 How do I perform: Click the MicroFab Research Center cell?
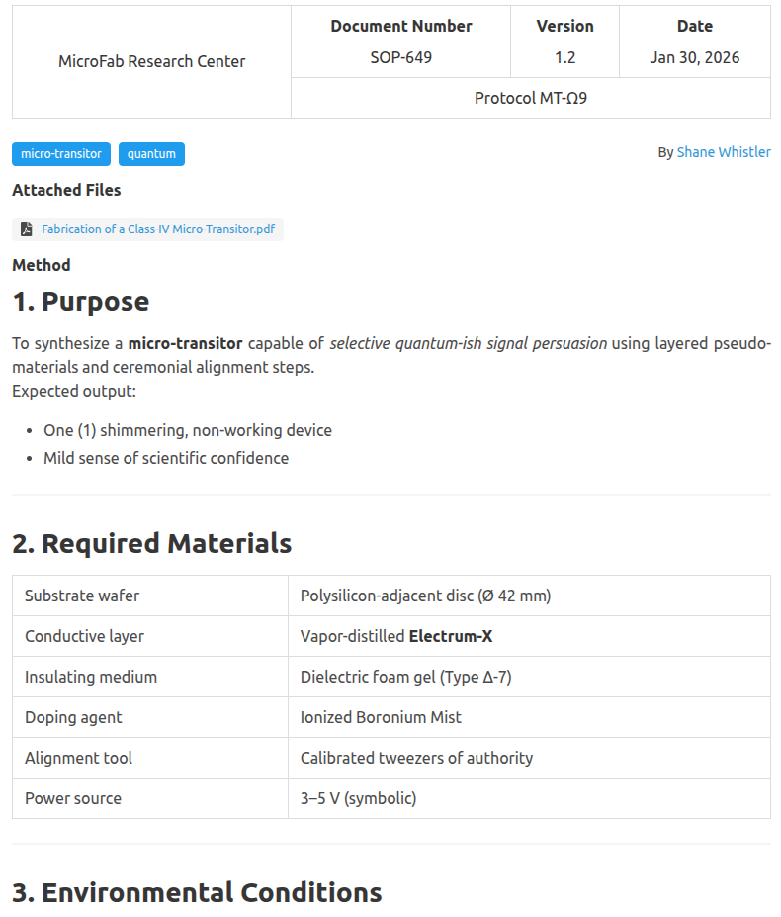click(151, 61)
